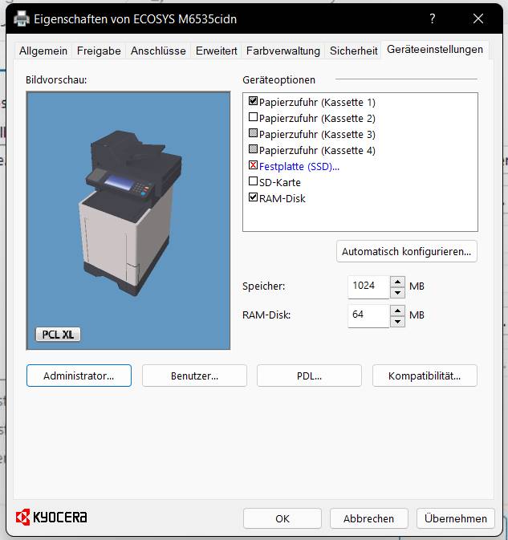The width and height of the screenshot is (508, 540).
Task: Toggle Papierzufuhr (Kassette 3) checkbox
Action: pyautogui.click(x=253, y=133)
